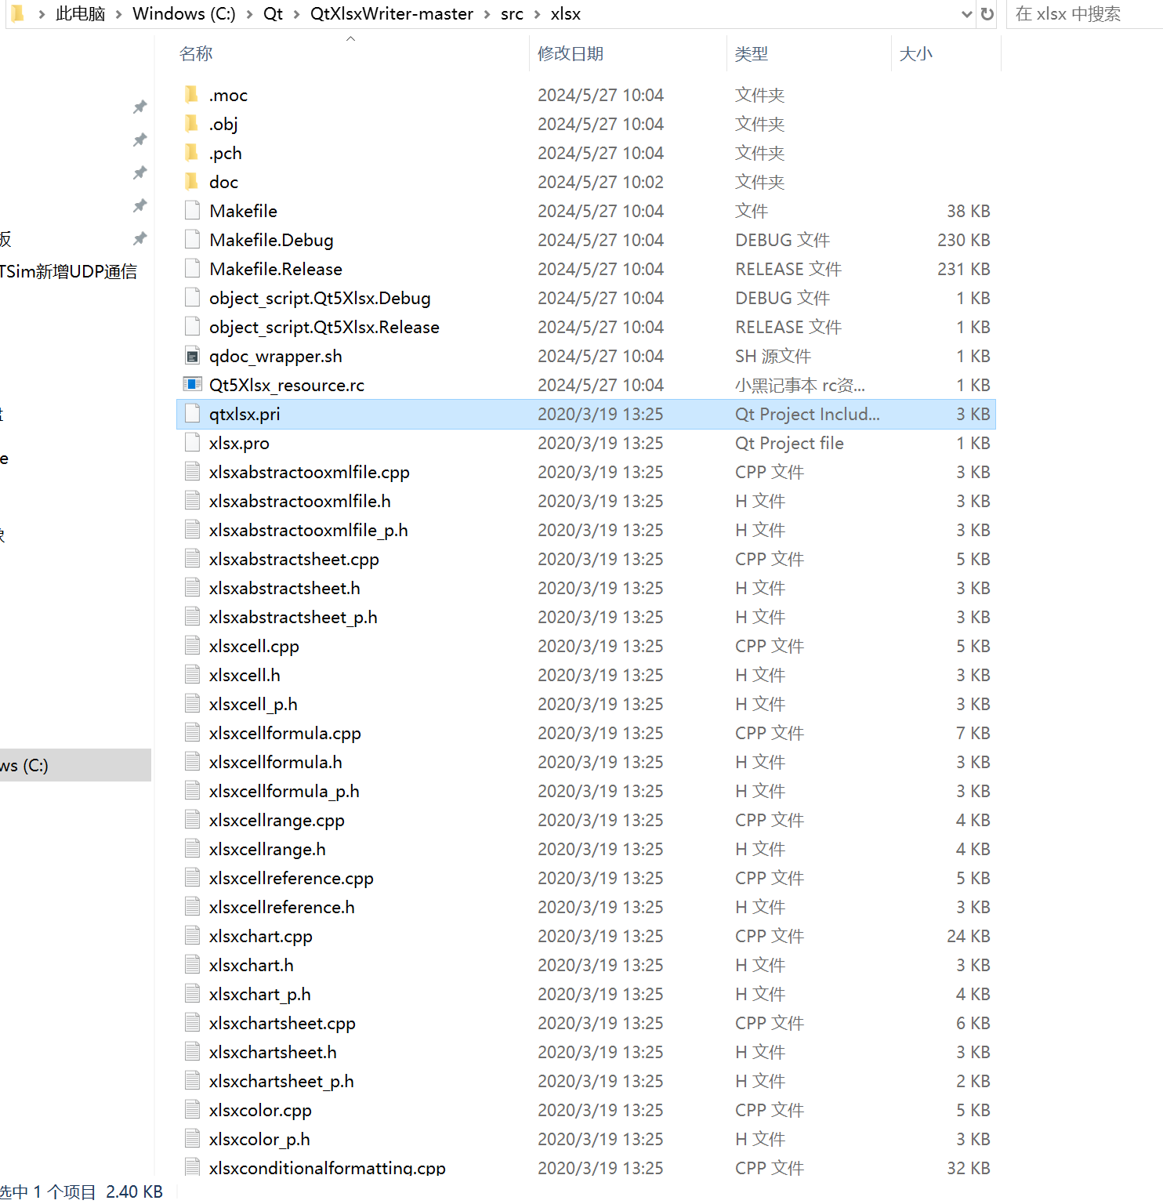Select the xlsxchart_p.h file name
The height and width of the screenshot is (1204, 1163).
(260, 994)
